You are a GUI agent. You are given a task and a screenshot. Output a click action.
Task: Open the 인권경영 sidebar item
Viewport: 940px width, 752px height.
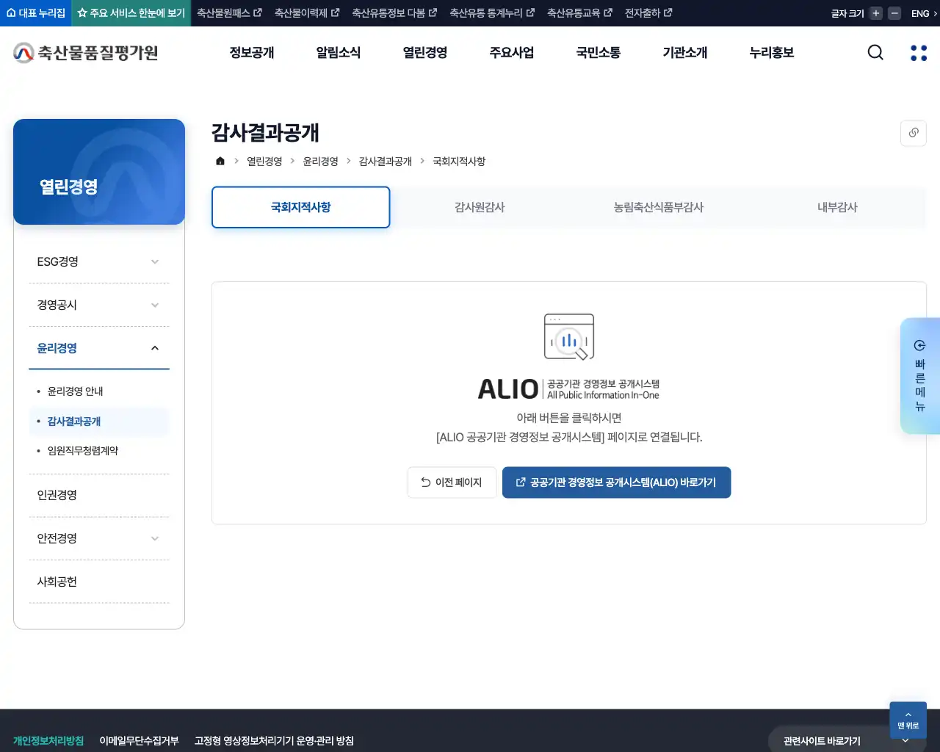99,495
